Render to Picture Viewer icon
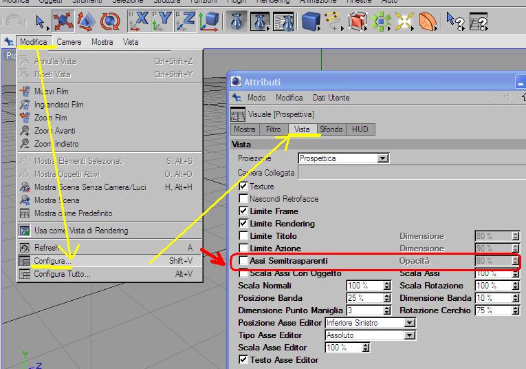This screenshot has height=369, width=526. [260, 22]
